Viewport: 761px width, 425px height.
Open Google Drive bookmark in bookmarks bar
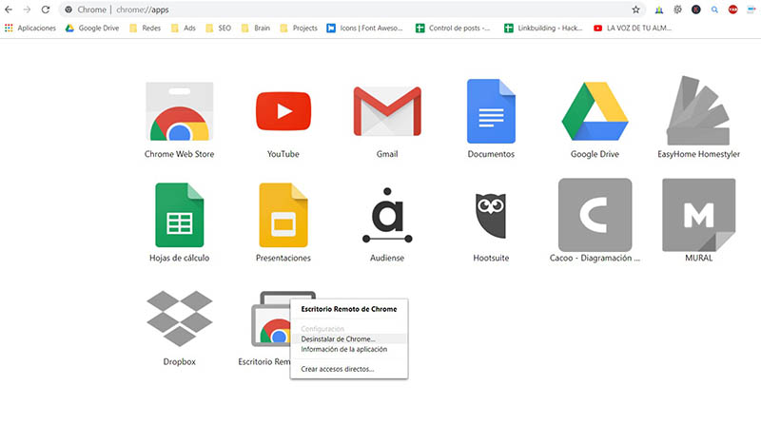point(92,29)
